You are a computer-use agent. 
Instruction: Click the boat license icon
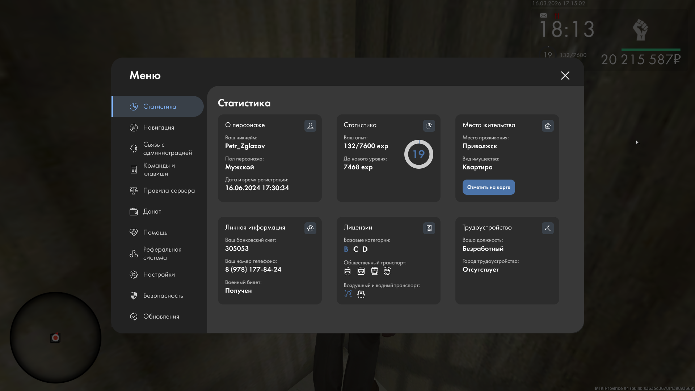click(361, 294)
